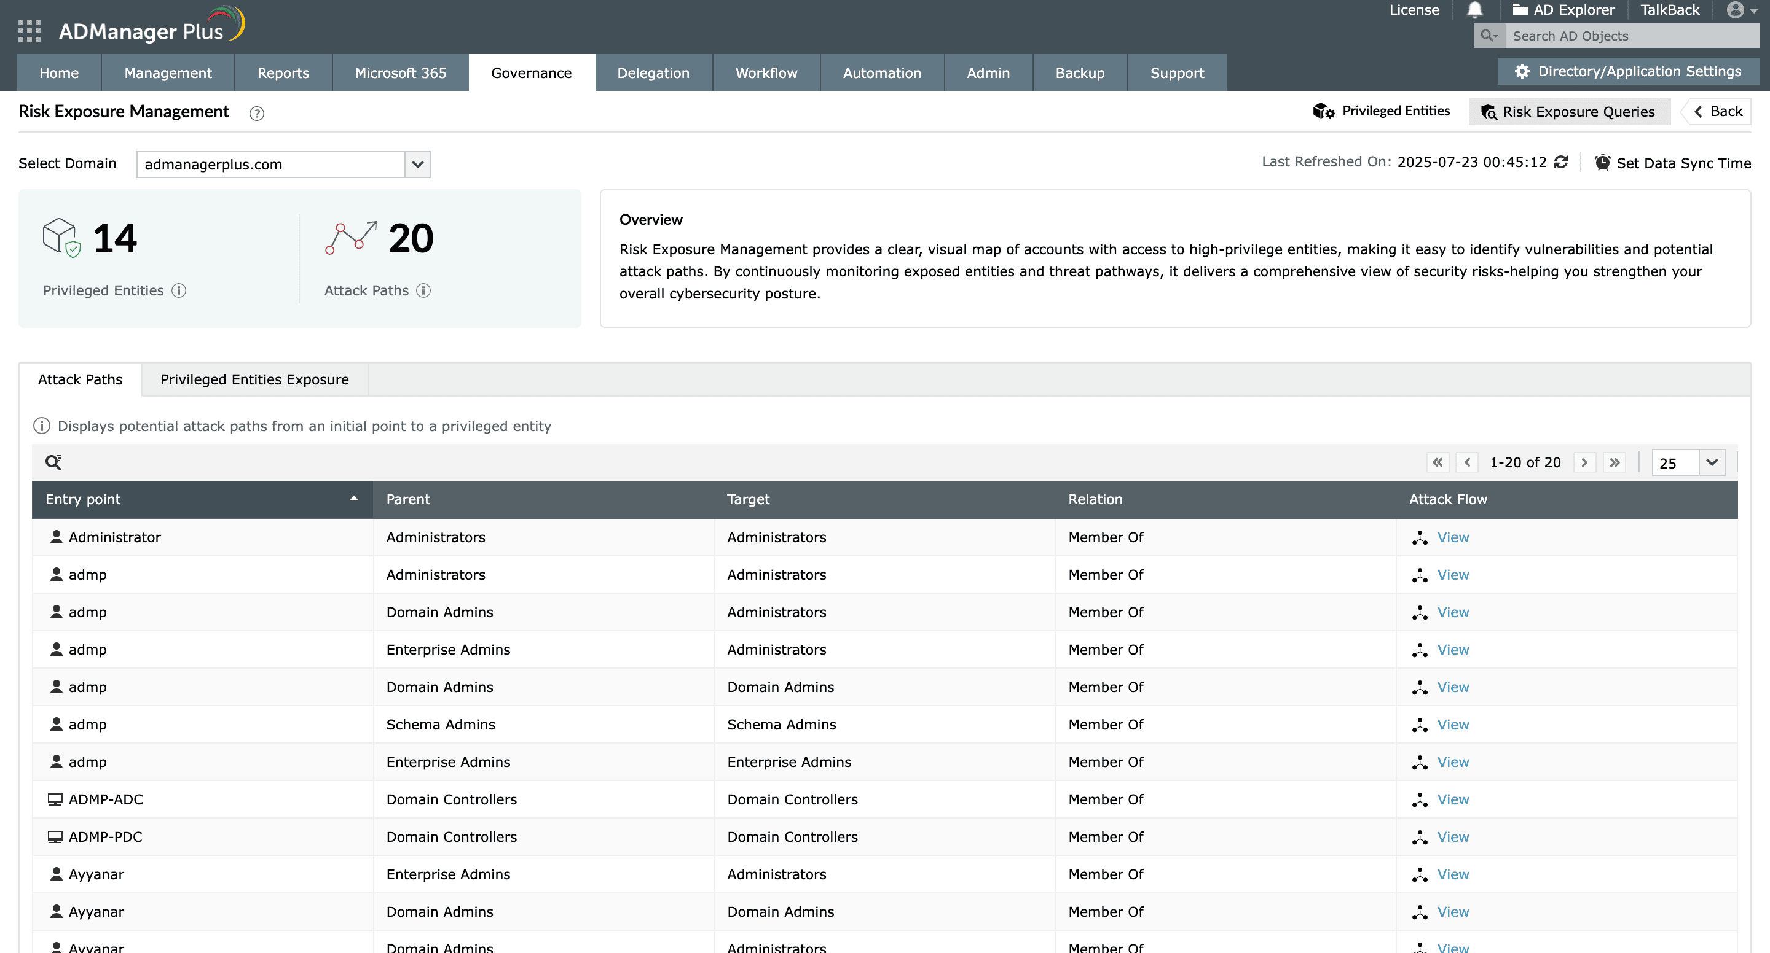The width and height of the screenshot is (1770, 953).
Task: Open the Select Domain dropdown
Action: coord(417,164)
